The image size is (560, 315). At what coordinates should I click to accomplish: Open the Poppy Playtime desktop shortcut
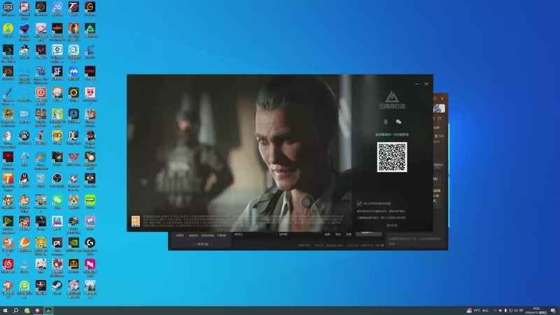[x=24, y=31]
